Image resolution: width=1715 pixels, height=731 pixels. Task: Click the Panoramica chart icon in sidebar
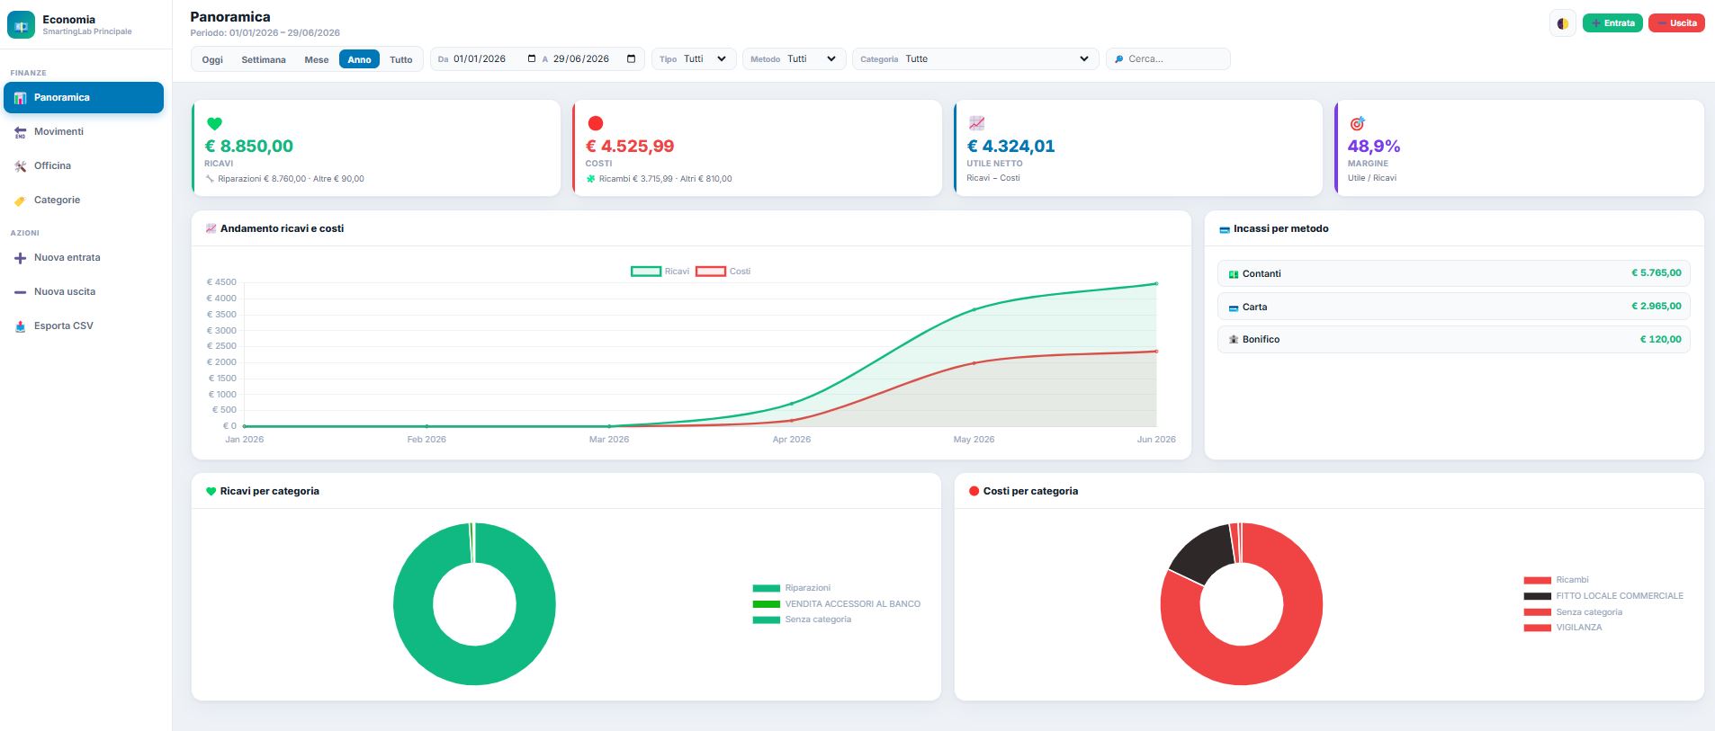20,98
